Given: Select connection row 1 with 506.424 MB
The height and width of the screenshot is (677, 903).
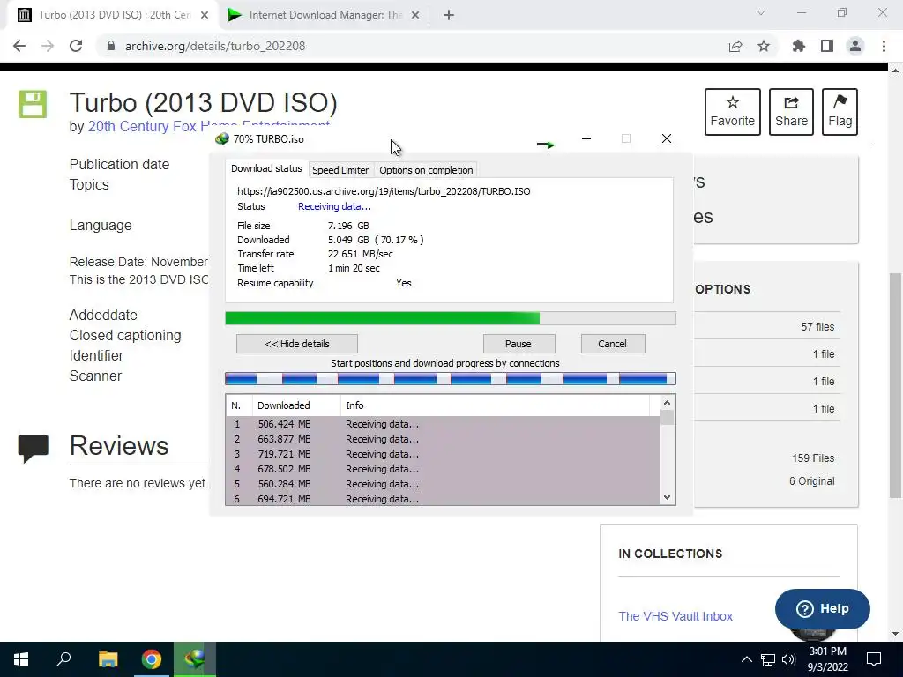Looking at the screenshot, I should point(443,424).
